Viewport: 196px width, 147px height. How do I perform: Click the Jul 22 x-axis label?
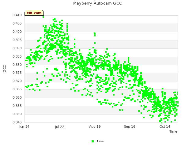point(59,127)
